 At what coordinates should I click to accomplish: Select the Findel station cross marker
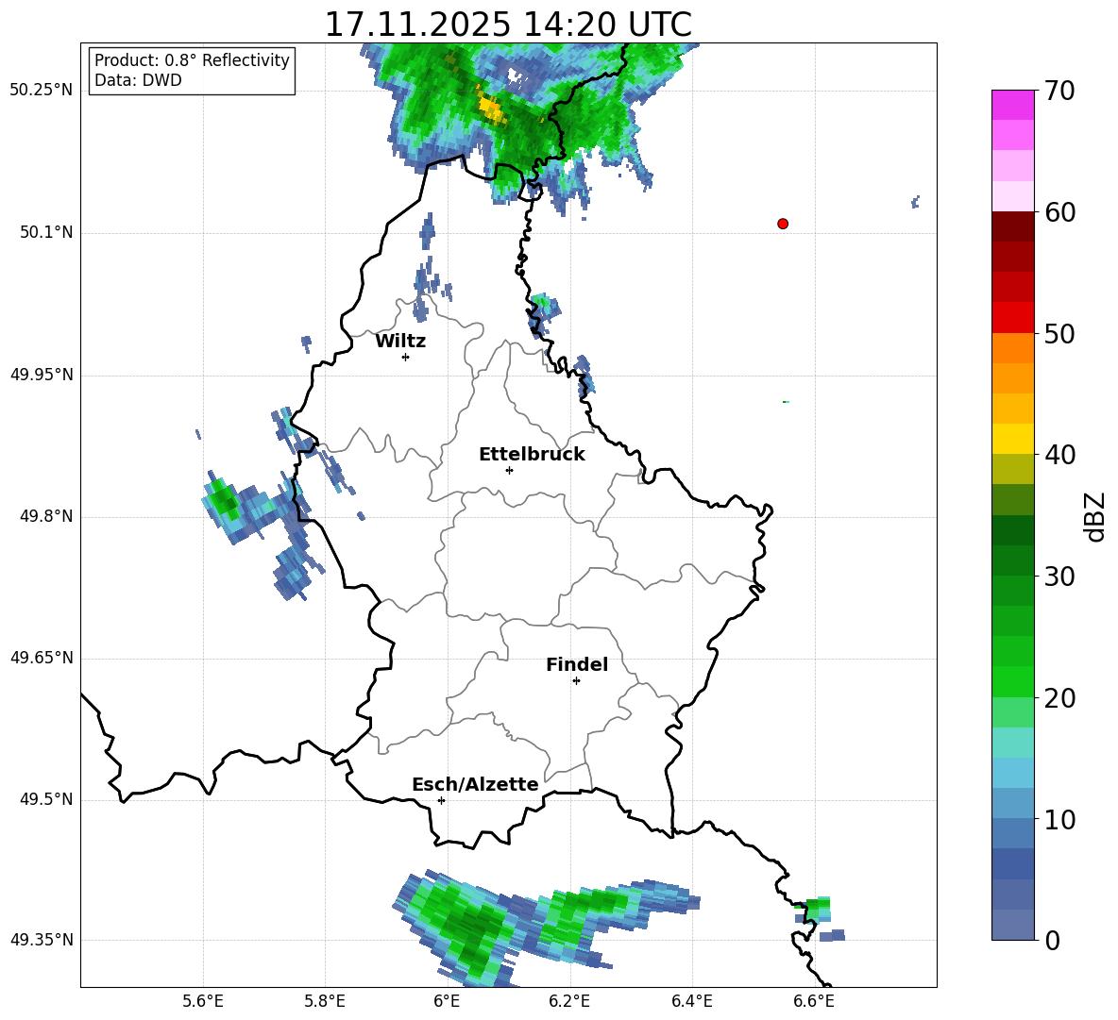tap(576, 681)
